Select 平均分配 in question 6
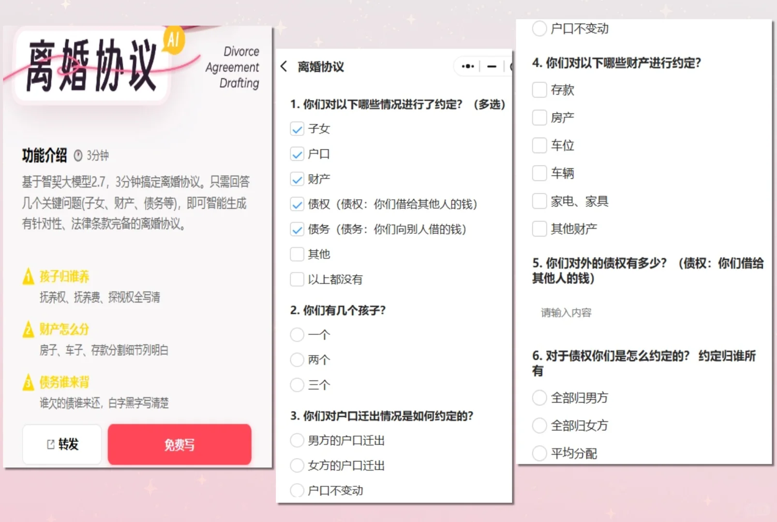Screen dimensions: 777x522 538,453
